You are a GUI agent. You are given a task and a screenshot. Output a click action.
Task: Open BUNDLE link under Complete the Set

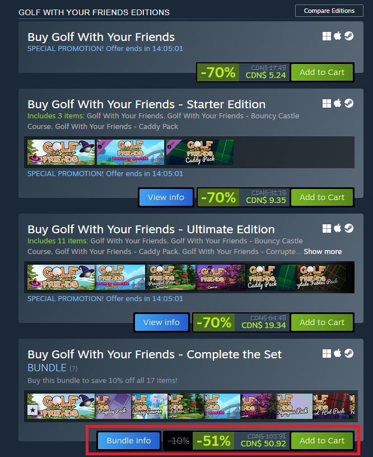[47, 368]
